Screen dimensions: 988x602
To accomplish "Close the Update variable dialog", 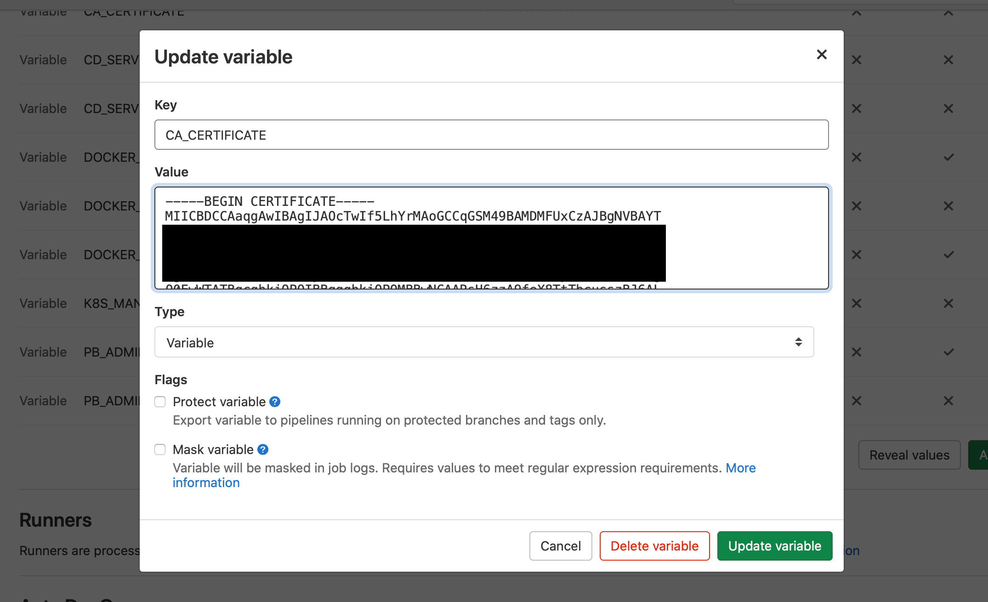I will click(x=822, y=54).
